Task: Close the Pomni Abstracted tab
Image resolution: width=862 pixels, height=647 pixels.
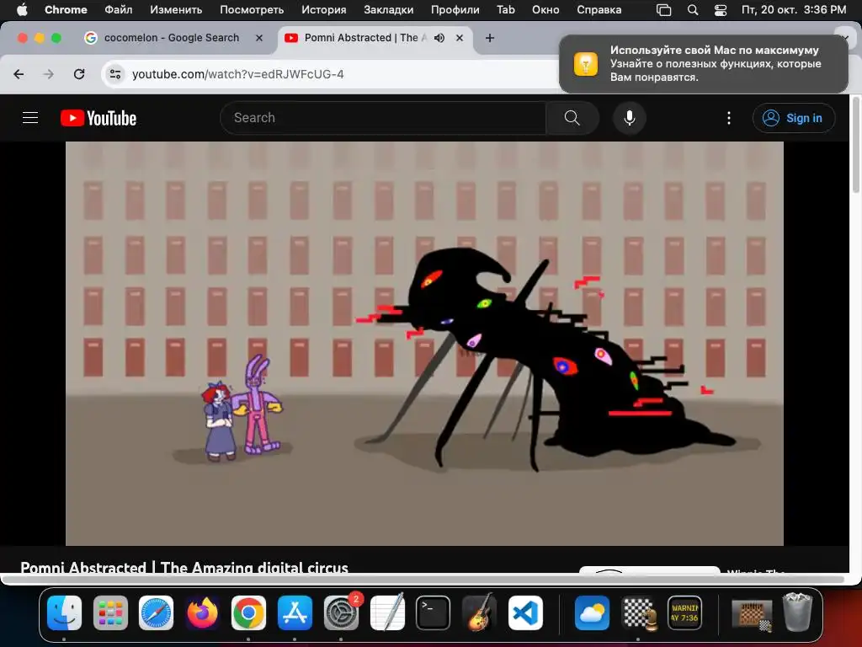Action: [460, 38]
